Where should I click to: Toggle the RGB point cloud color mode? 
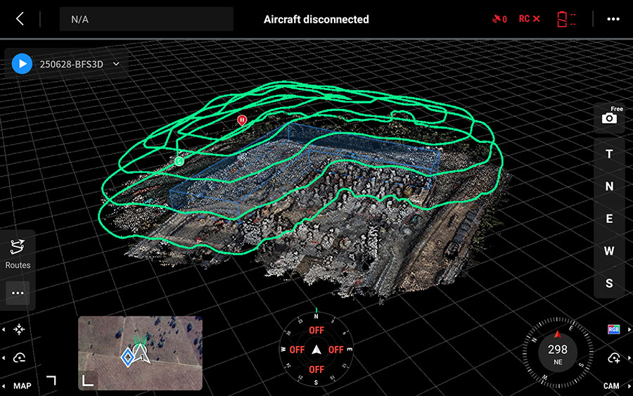click(x=613, y=329)
